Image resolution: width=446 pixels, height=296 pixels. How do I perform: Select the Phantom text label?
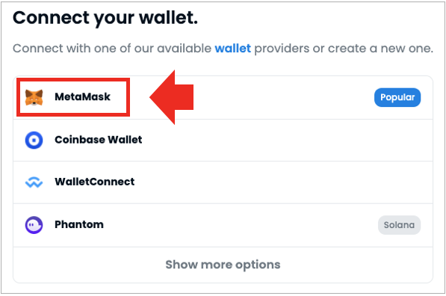(79, 224)
